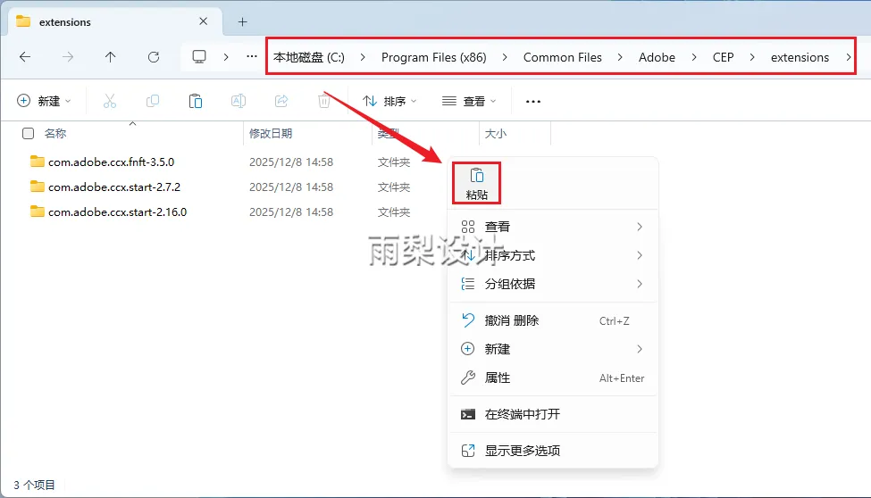Open 排序方式 submenu in the context menu
This screenshot has width=871, height=498.
pyautogui.click(x=553, y=255)
